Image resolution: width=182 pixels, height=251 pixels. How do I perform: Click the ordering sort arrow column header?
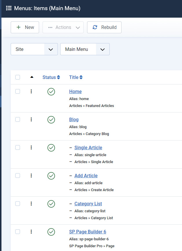(32, 77)
